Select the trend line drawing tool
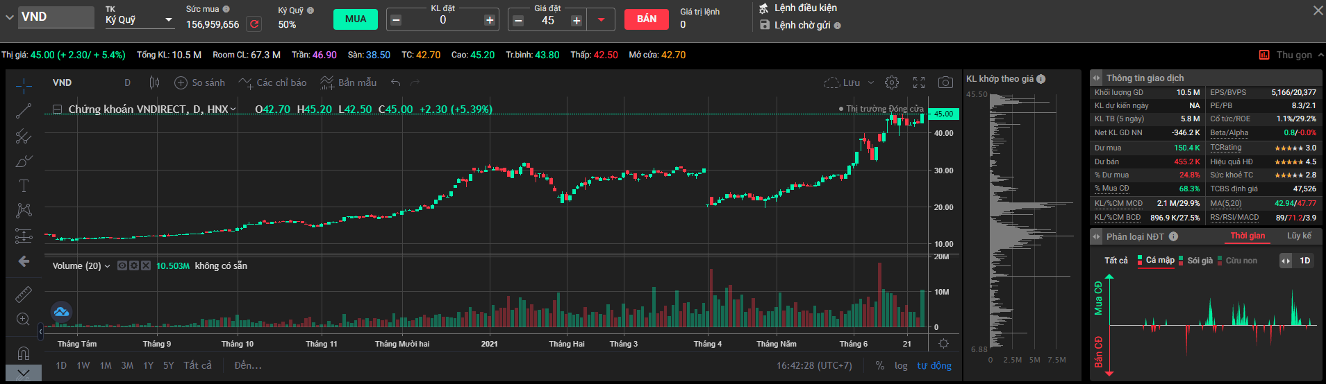Screen dimensions: 1326x384 click(x=24, y=111)
